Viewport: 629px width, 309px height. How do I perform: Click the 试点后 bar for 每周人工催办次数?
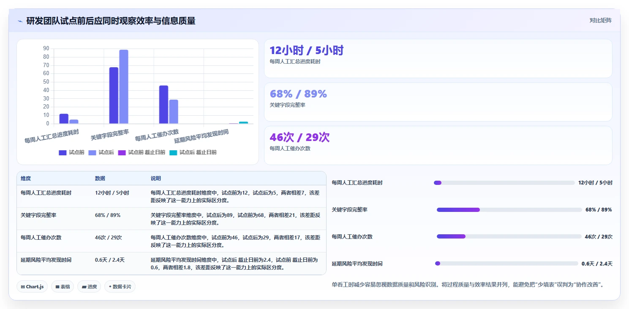tap(174, 112)
